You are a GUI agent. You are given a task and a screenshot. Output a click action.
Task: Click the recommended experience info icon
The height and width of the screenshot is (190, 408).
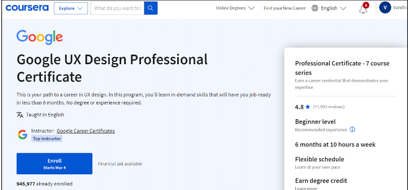pos(352,129)
